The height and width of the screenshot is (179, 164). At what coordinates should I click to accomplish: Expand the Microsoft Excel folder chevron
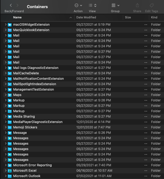coord(6,170)
